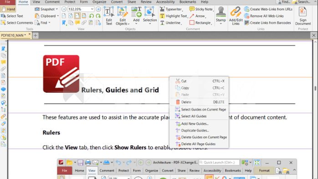Click Remove All Web-Links

(264, 16)
